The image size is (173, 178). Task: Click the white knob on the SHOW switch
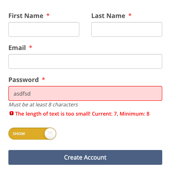(50, 134)
